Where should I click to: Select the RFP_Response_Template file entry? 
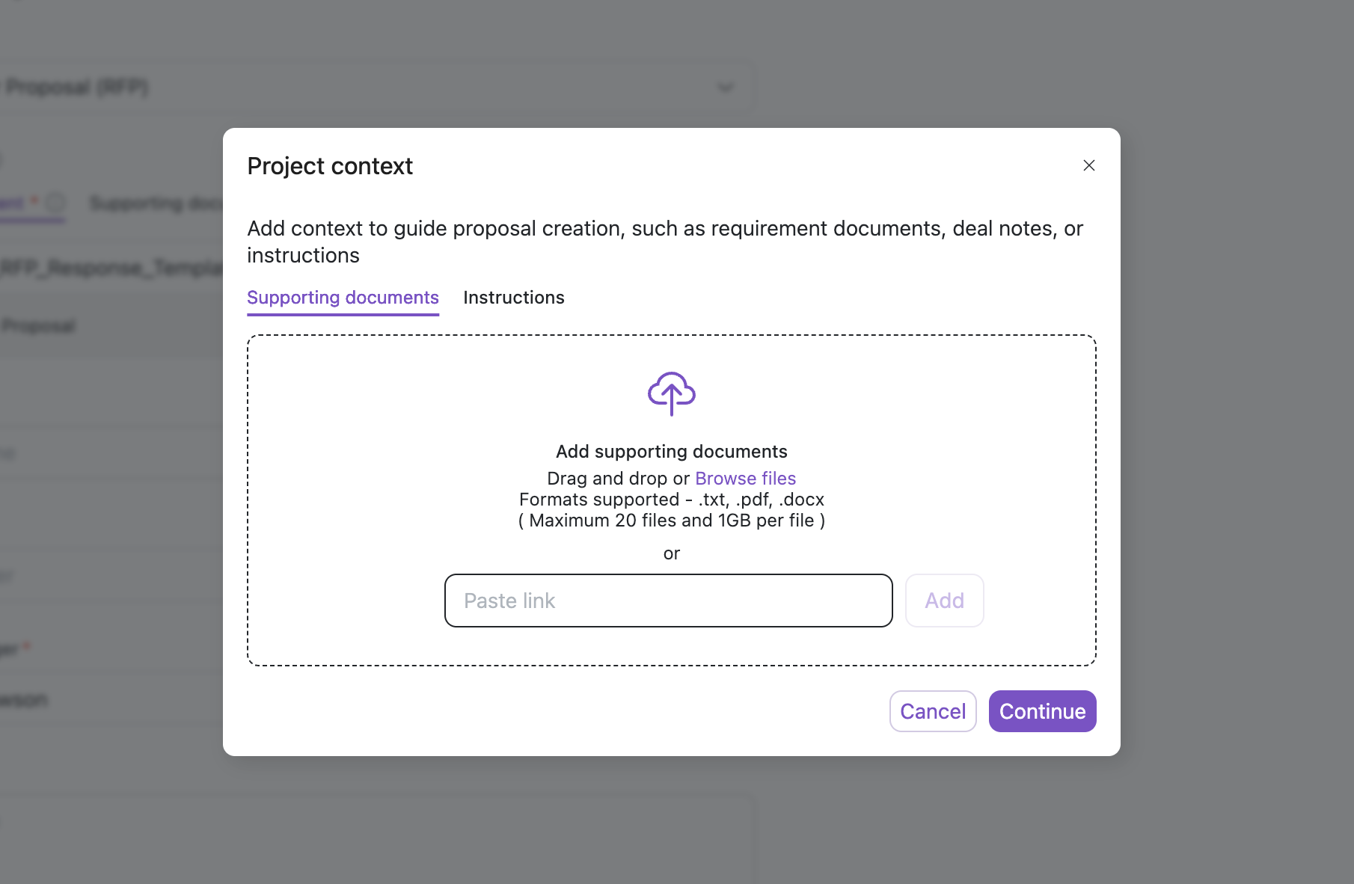[x=111, y=268]
